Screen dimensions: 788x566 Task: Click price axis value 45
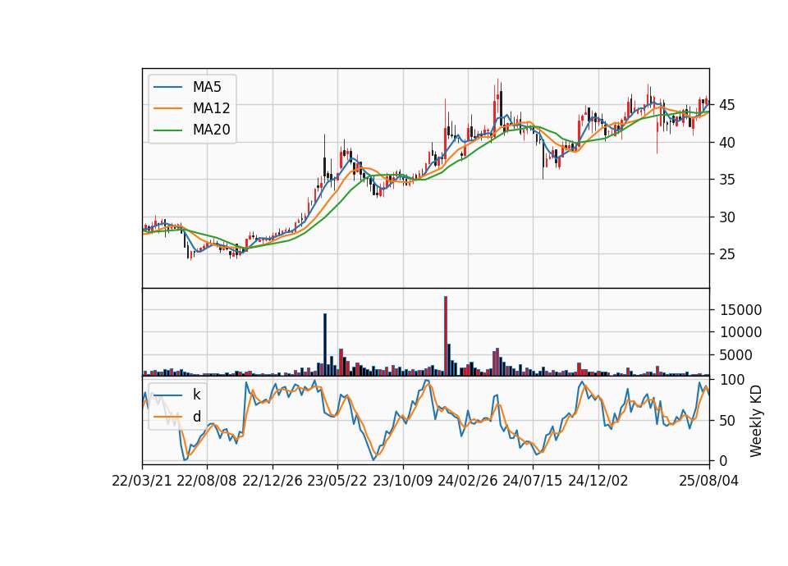[x=727, y=105]
